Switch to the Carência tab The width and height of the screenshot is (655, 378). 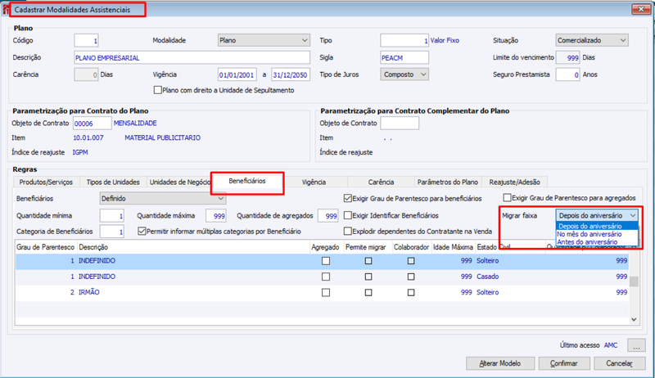(x=381, y=182)
